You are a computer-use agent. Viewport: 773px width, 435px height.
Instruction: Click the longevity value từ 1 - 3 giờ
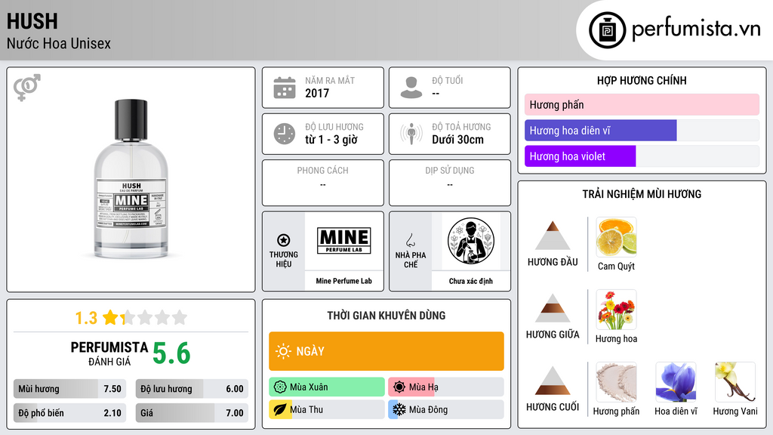(x=331, y=140)
